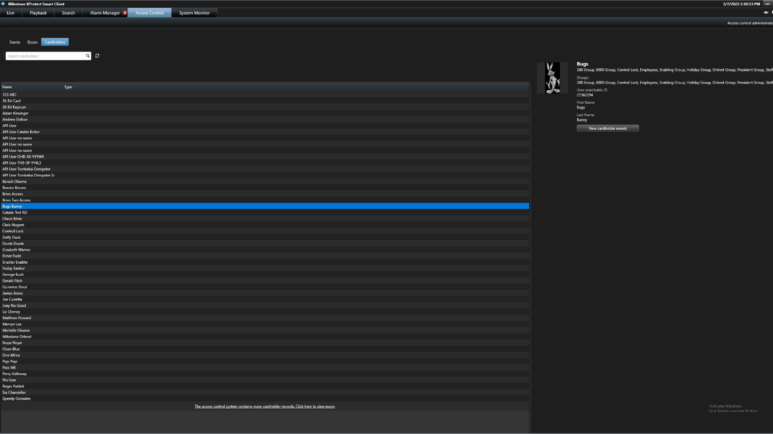Select cardholder Chris Nugent
Screen dimensions: 773x434
tap(265, 225)
